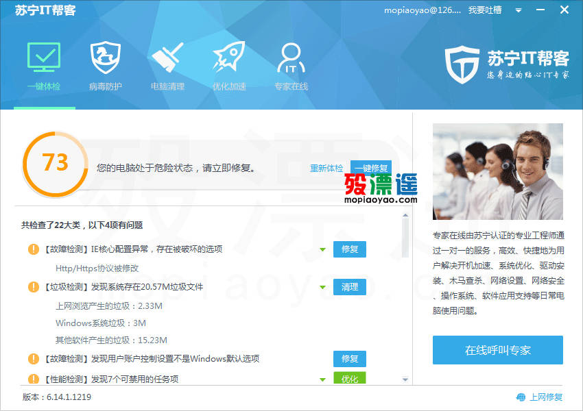This screenshot has height=411, width=583.
Task: Click the warning icon beside IE核心配置异常
Action: click(x=34, y=249)
